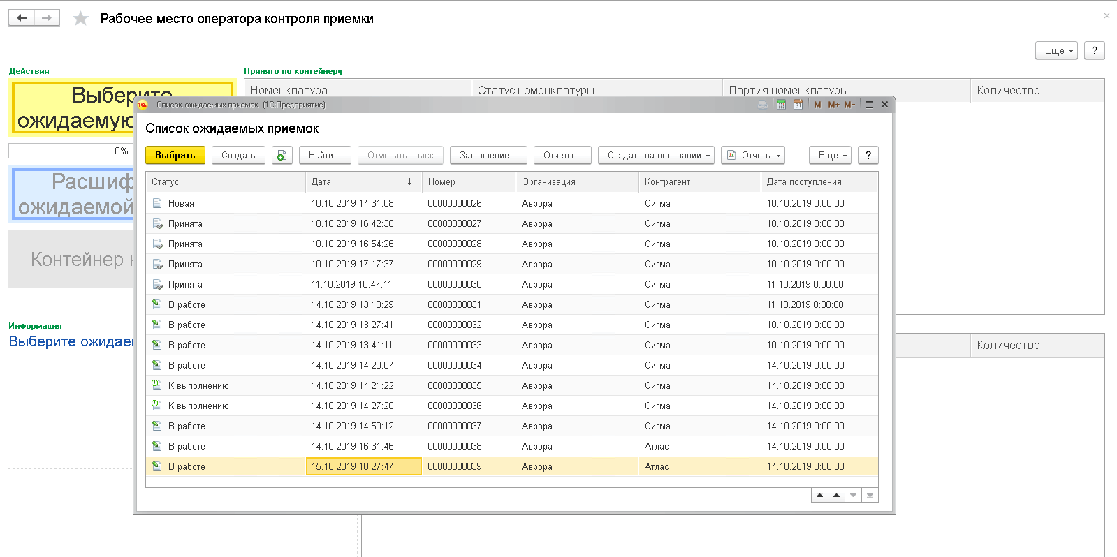Click the yellow Выберите ожидаемую button behind the dialog
Screen dimensions: 1117x557
[72, 108]
